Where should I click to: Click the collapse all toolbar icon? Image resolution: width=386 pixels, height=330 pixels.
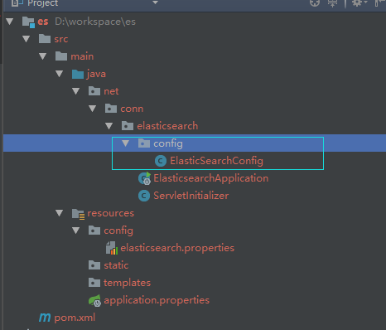click(x=332, y=3)
